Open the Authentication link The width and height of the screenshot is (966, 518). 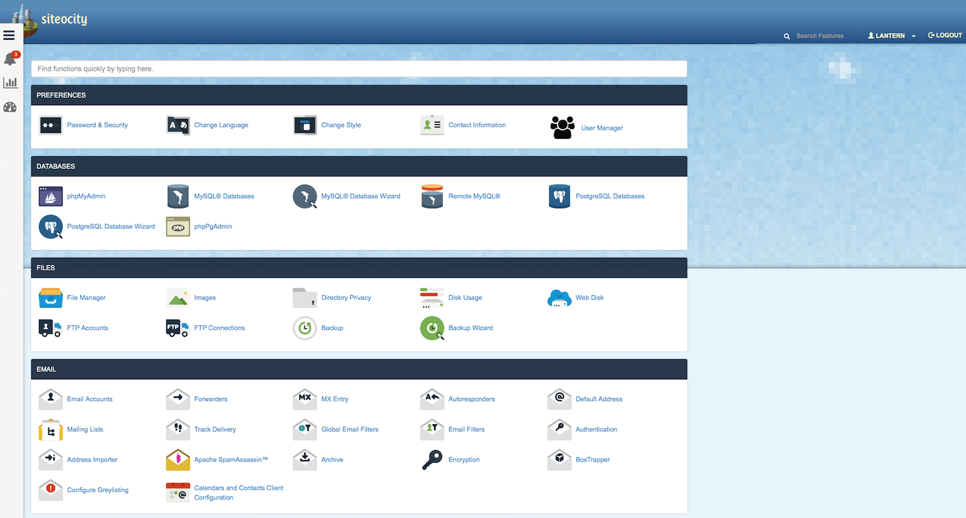[x=596, y=430]
